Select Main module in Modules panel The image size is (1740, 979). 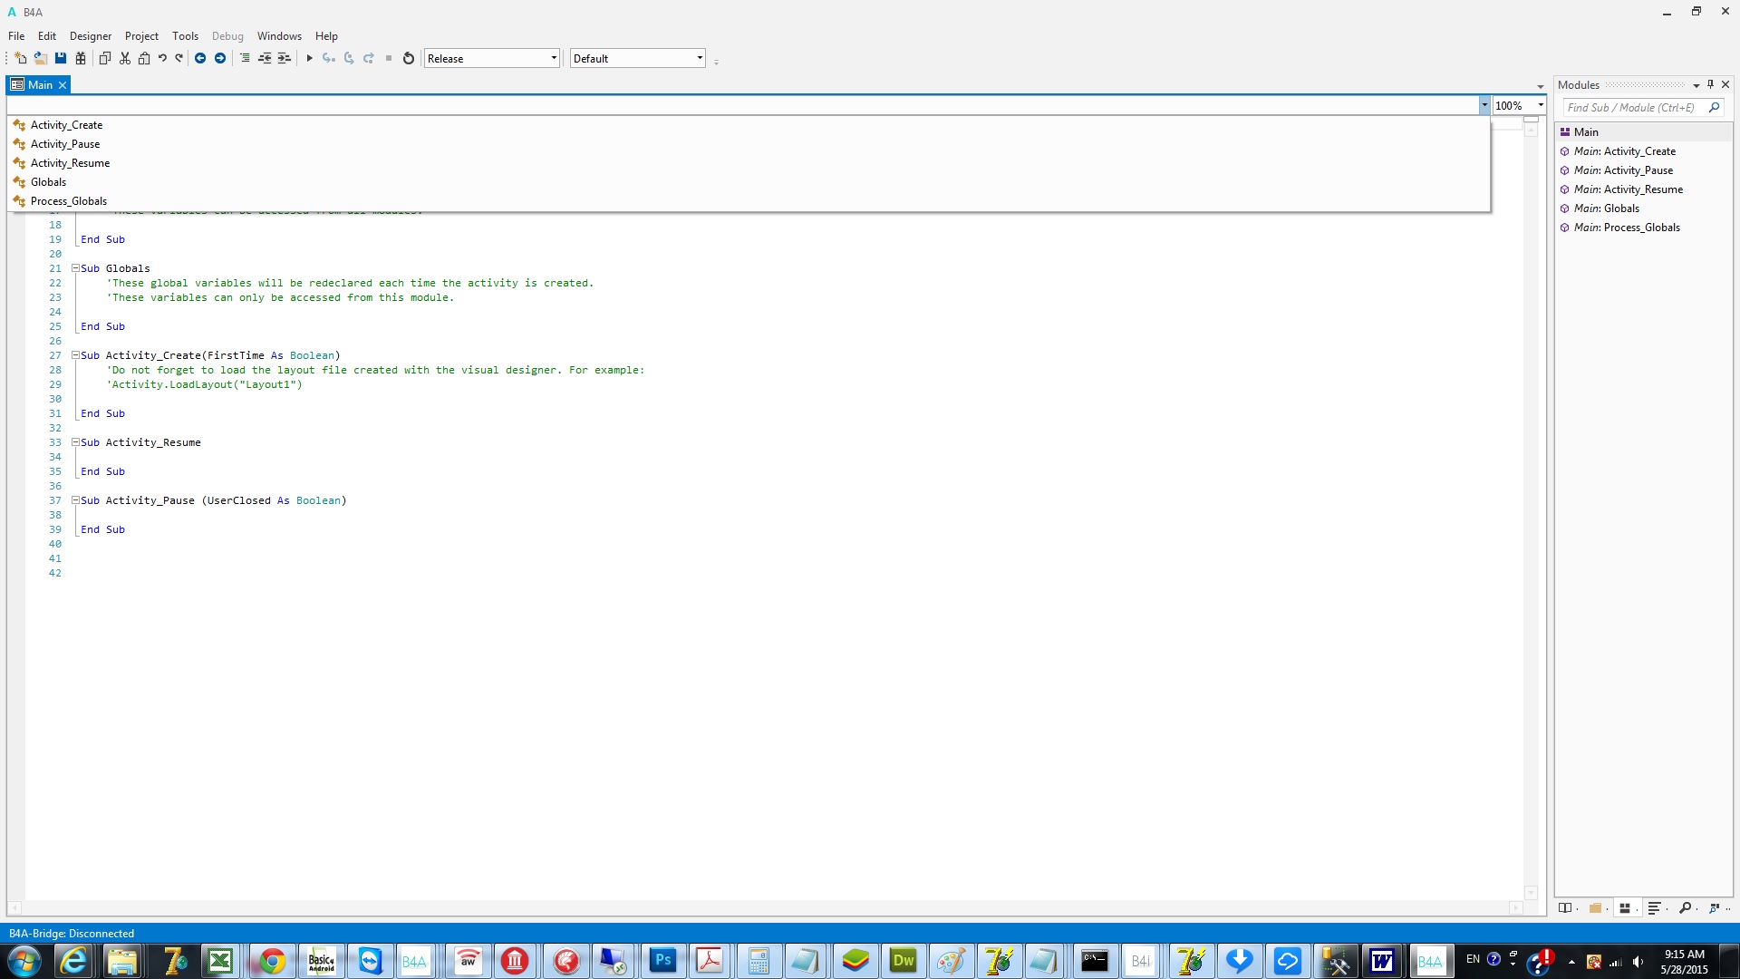pos(1644,132)
